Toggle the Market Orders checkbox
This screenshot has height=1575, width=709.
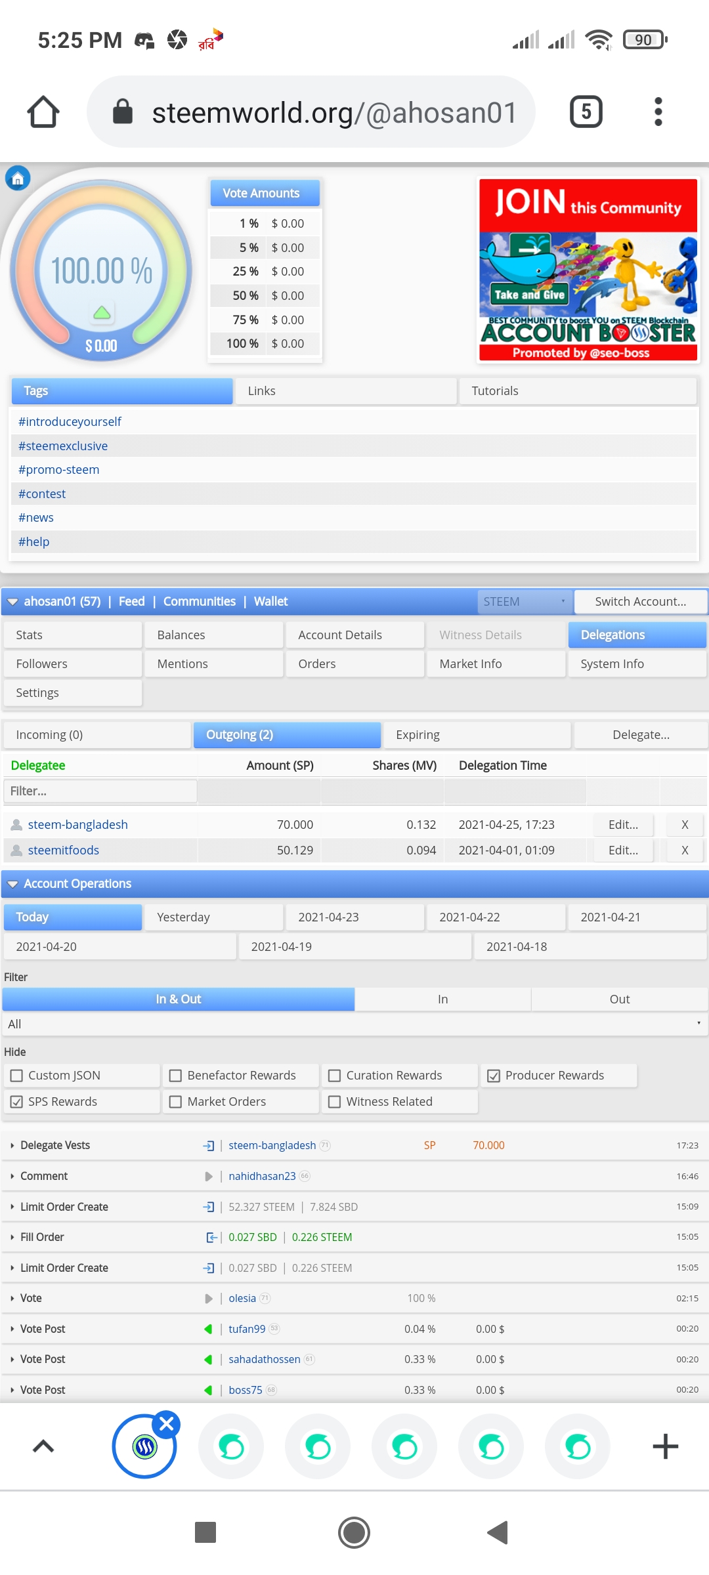175,1102
